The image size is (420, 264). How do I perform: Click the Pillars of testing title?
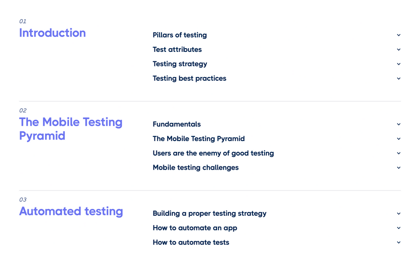[180, 35]
